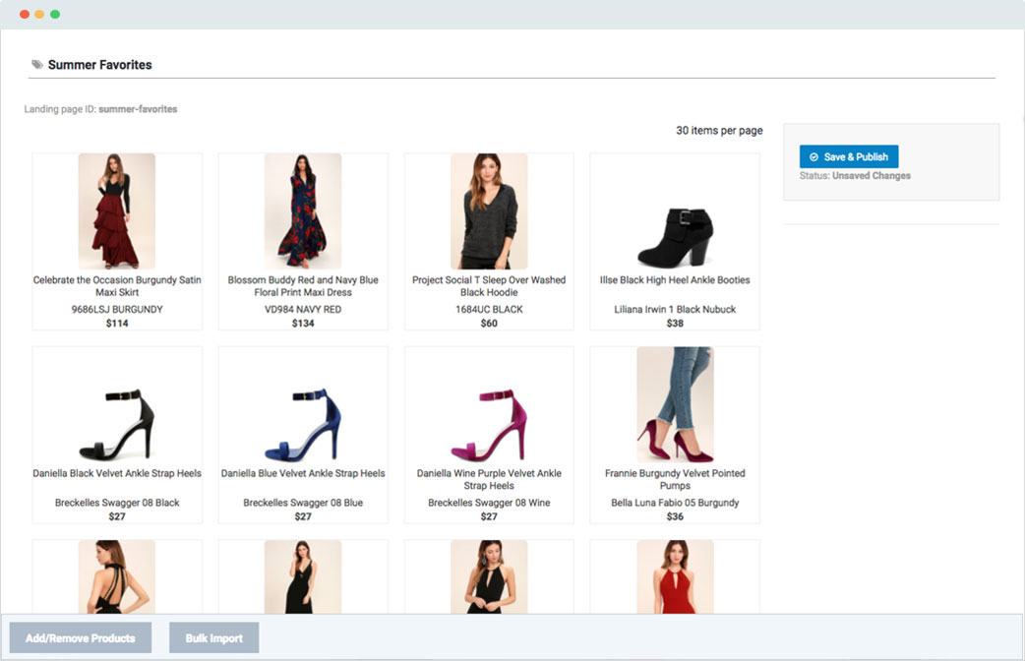
Task: Click the '1684UC BLACK' SKU text
Action: click(489, 309)
